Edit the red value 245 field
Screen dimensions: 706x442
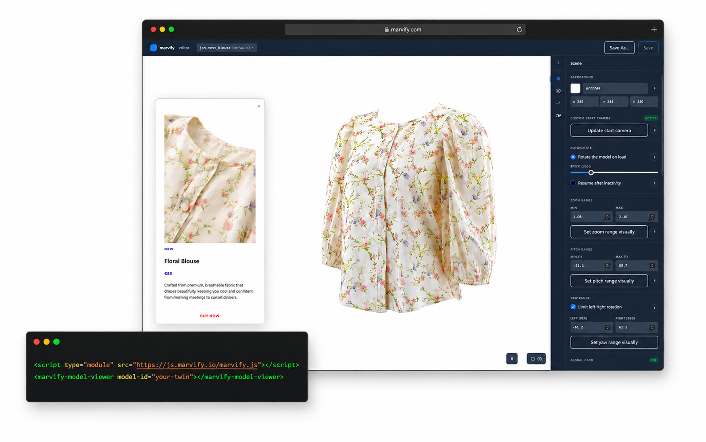pos(584,102)
